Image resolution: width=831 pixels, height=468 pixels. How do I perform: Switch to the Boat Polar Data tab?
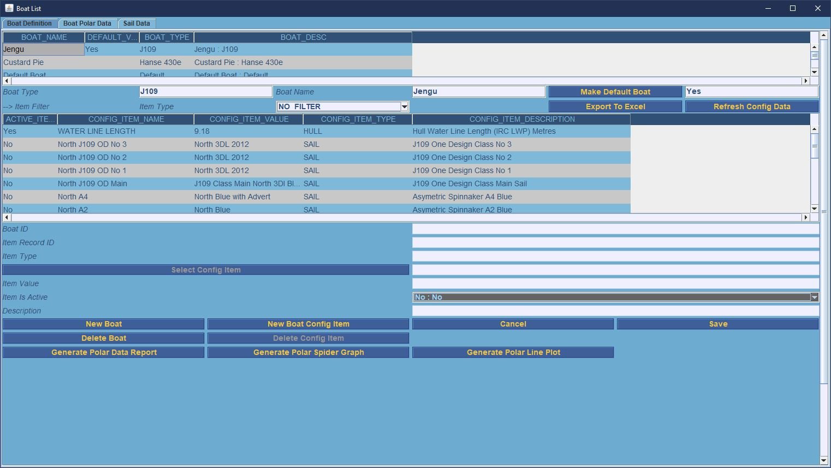click(x=87, y=23)
